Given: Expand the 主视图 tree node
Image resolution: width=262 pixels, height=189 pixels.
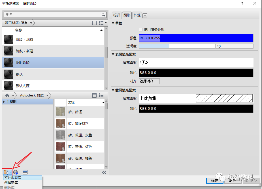Looking at the screenshot, I should coord(4,102).
